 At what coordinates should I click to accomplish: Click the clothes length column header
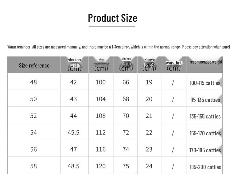point(126,64)
